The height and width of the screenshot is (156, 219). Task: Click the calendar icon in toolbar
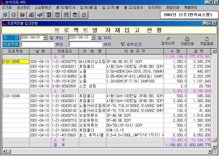coord(75,15)
